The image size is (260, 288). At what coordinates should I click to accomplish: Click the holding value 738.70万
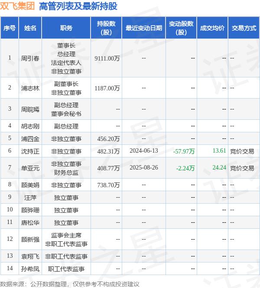point(109,185)
